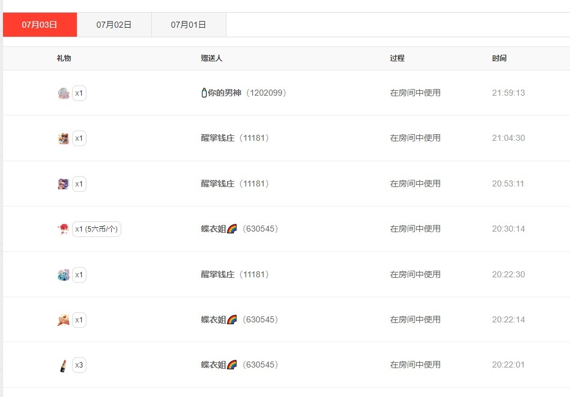Click the gift icon in the 21:59:13 row
This screenshot has height=397, width=570.
tap(64, 93)
